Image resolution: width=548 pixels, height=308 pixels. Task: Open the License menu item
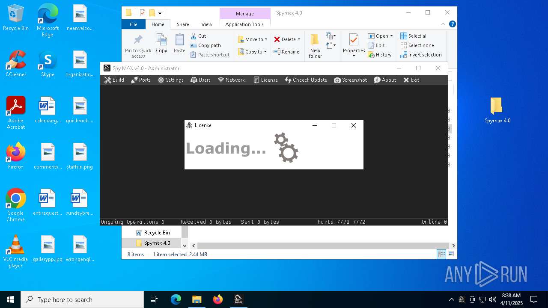click(265, 80)
